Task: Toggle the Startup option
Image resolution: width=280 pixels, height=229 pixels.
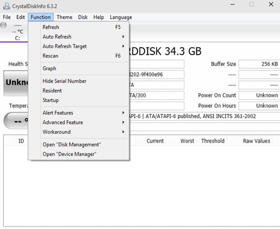Action: 79,100
